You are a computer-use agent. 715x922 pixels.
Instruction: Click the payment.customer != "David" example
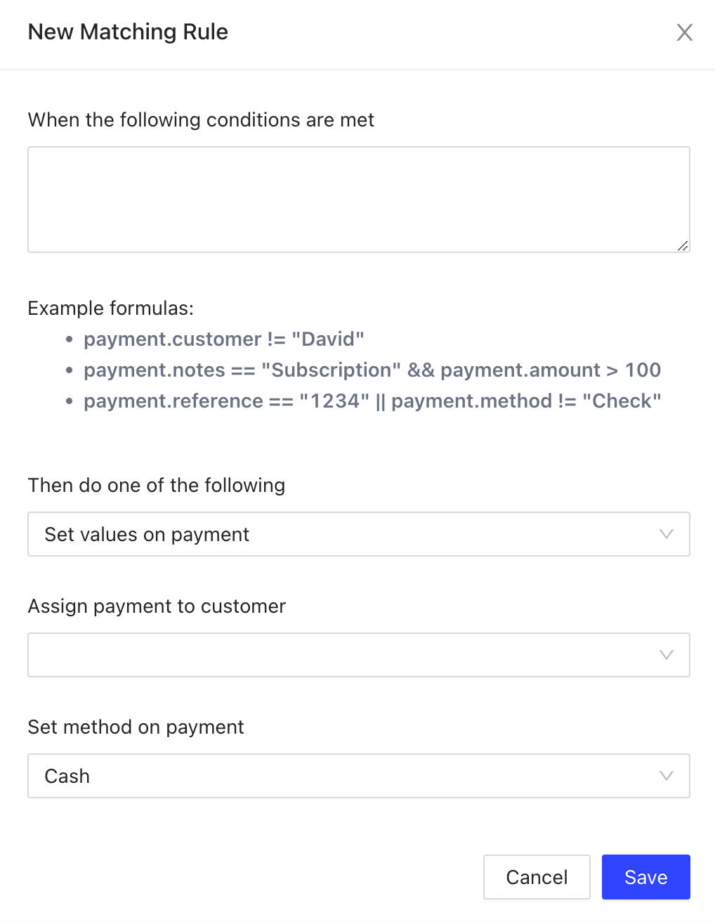click(223, 339)
